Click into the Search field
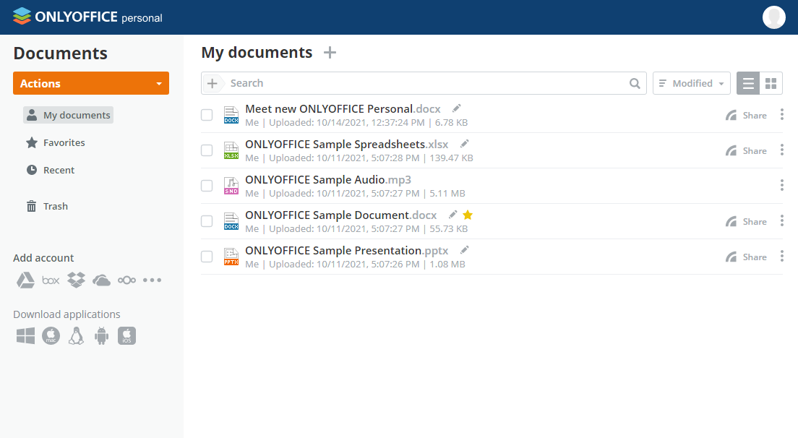 click(x=426, y=83)
